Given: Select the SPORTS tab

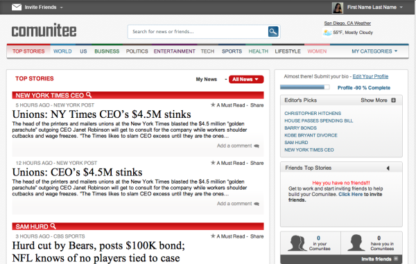Looking at the screenshot, I should (232, 51).
